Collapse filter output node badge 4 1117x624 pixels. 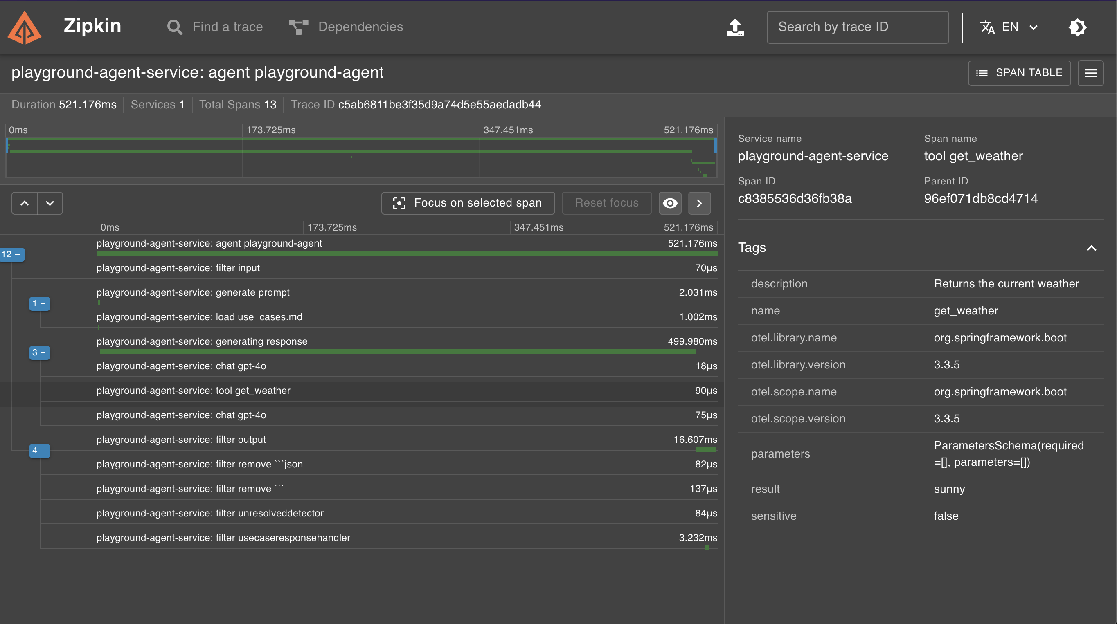tap(39, 451)
